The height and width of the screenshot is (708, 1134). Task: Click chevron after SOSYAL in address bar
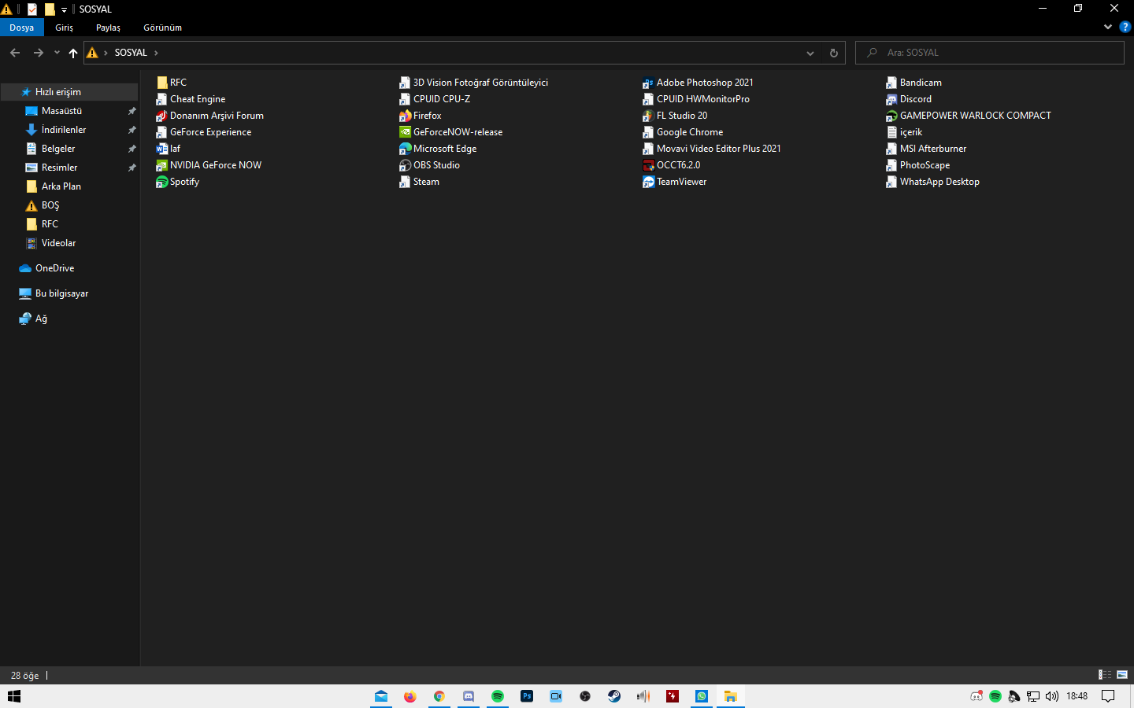coord(156,53)
